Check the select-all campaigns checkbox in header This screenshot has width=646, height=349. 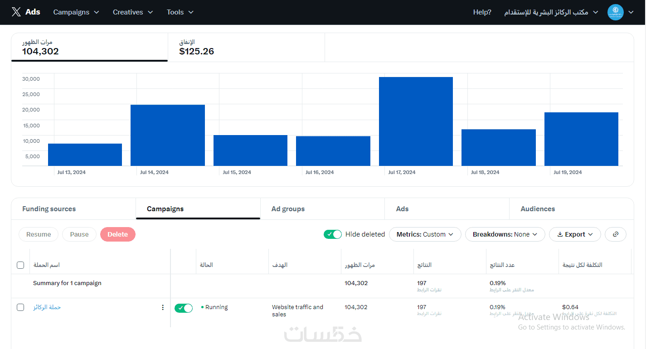point(20,265)
